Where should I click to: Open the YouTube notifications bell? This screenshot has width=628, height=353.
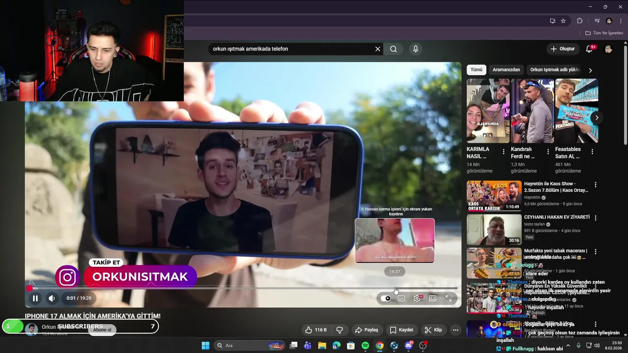pos(590,49)
